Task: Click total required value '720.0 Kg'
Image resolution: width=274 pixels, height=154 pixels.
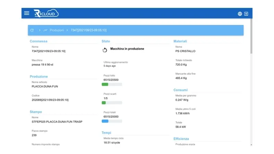Action: point(181,65)
